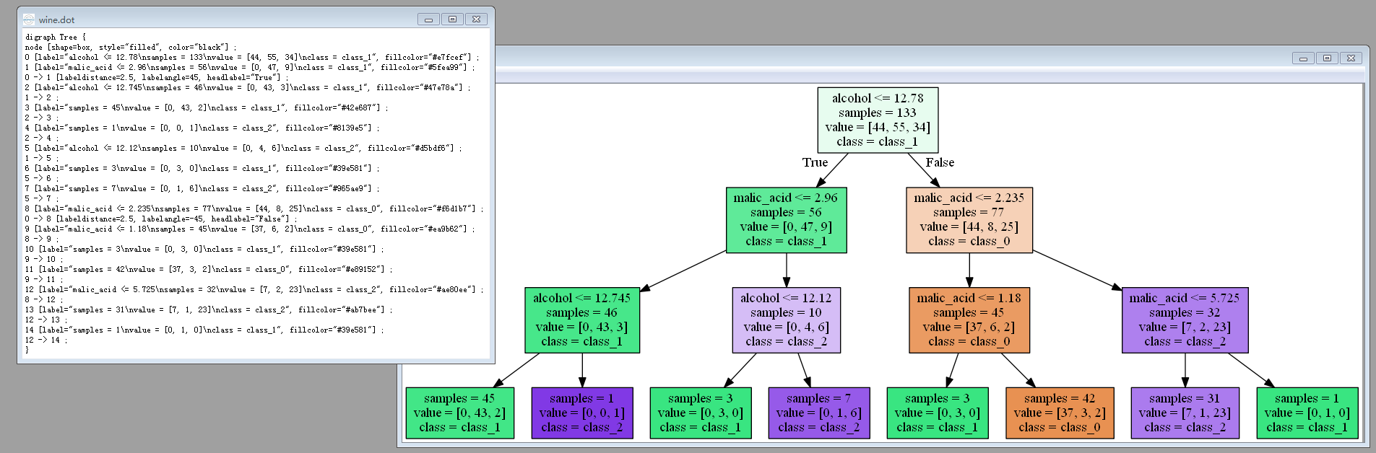Viewport: 1376px width, 453px height.
Task: Click the line defining node 0 alcohol <= 12.78
Action: point(251,57)
